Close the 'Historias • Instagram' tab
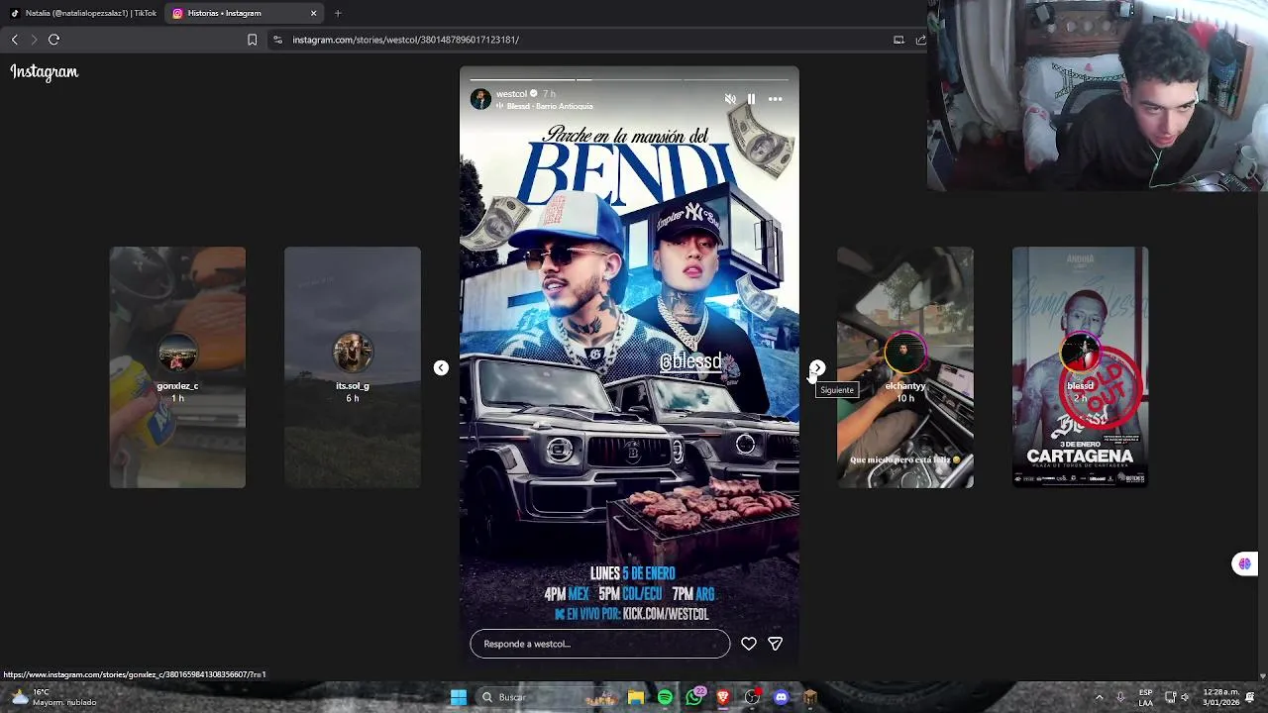 pos(314,13)
